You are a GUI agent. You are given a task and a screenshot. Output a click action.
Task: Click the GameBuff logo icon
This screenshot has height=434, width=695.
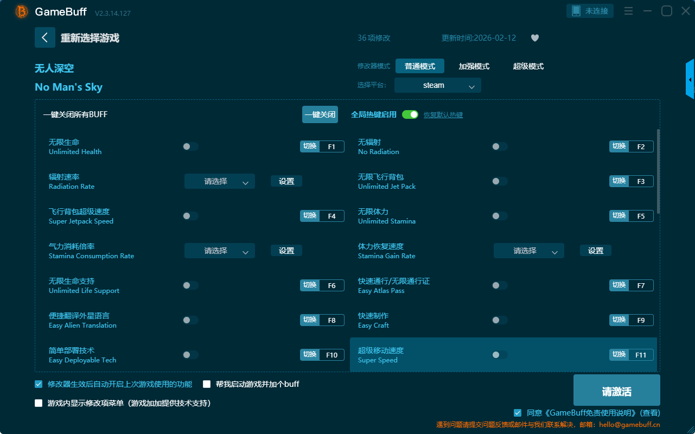pos(22,11)
